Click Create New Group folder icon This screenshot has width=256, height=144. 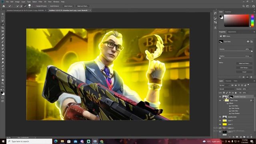[244, 137]
